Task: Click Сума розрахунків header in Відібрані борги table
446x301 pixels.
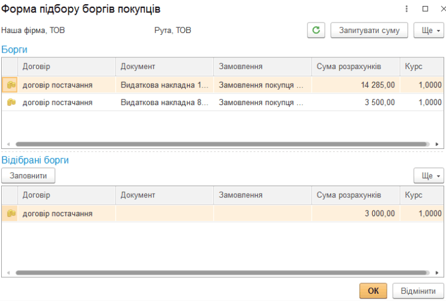Action: 356,195
